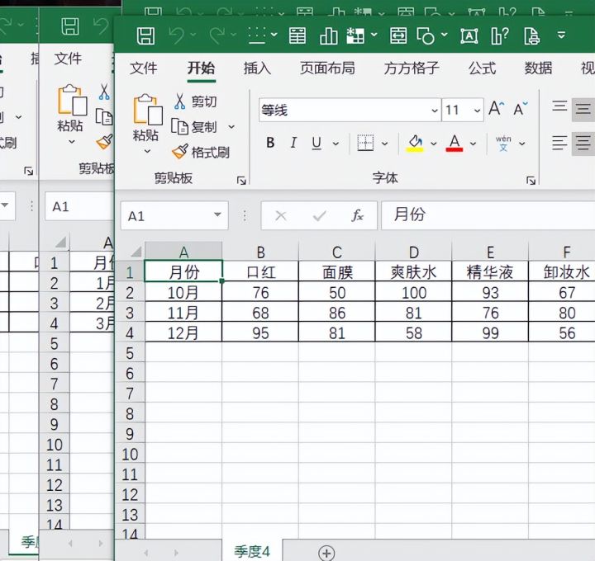Click the dotted border quick-access icon
The width and height of the screenshot is (595, 561).
(x=256, y=35)
